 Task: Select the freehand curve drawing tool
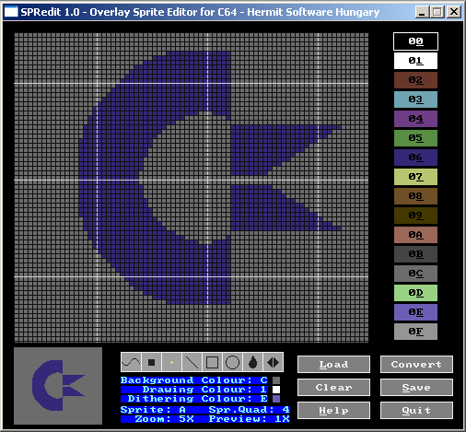point(131,362)
